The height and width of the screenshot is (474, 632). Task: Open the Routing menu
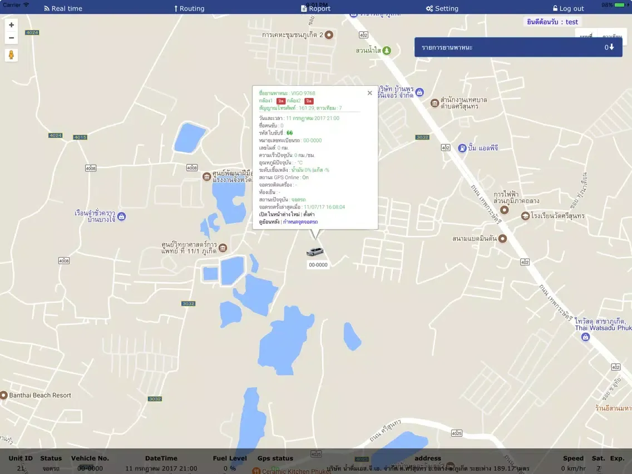click(x=189, y=8)
